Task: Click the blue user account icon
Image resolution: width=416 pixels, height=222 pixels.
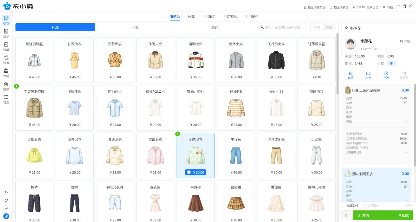Action: (x=6, y=216)
